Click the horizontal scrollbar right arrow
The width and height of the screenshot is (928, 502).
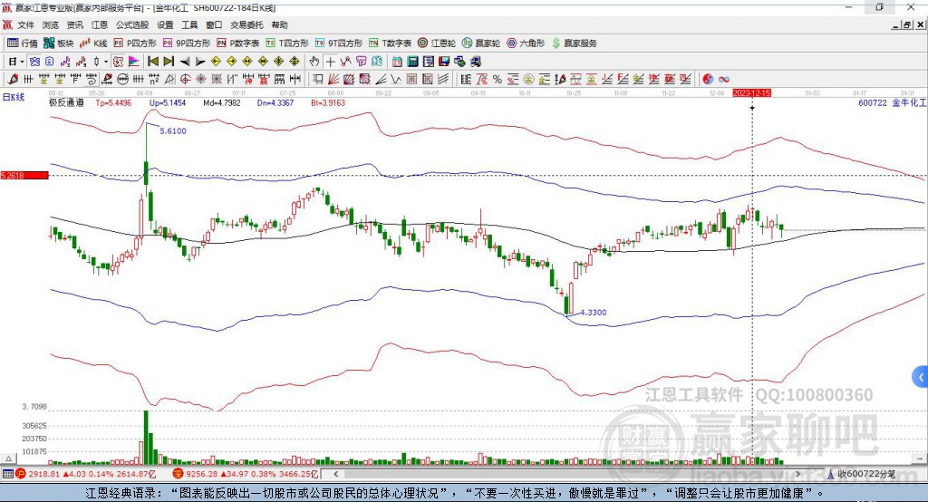pyautogui.click(x=797, y=474)
